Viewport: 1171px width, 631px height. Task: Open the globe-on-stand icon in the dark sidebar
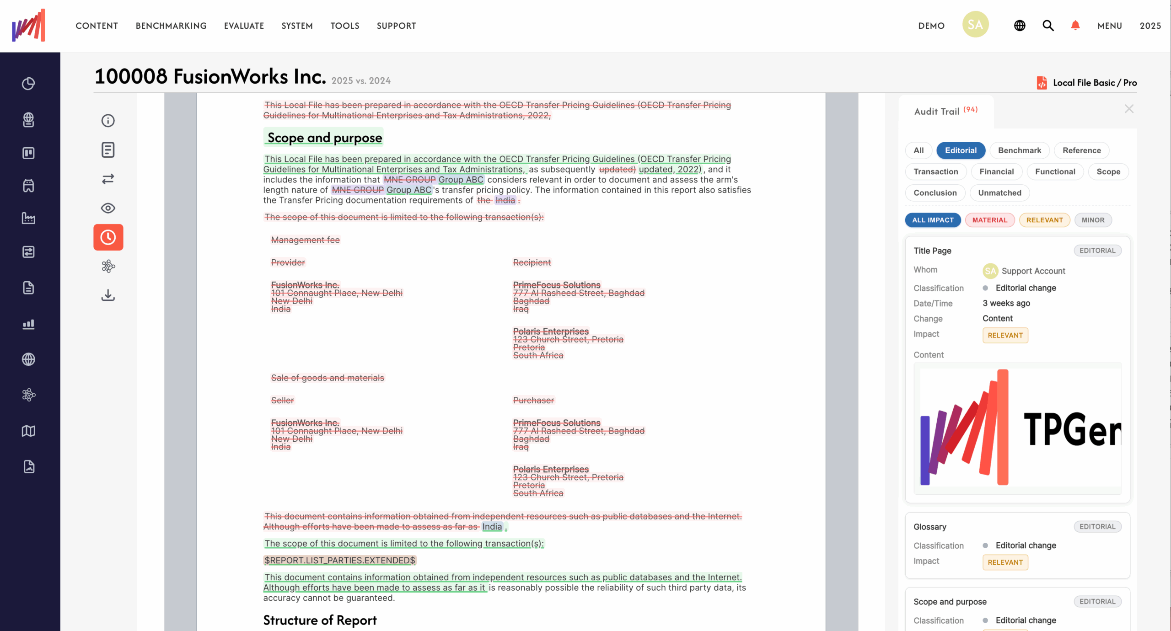(28, 120)
